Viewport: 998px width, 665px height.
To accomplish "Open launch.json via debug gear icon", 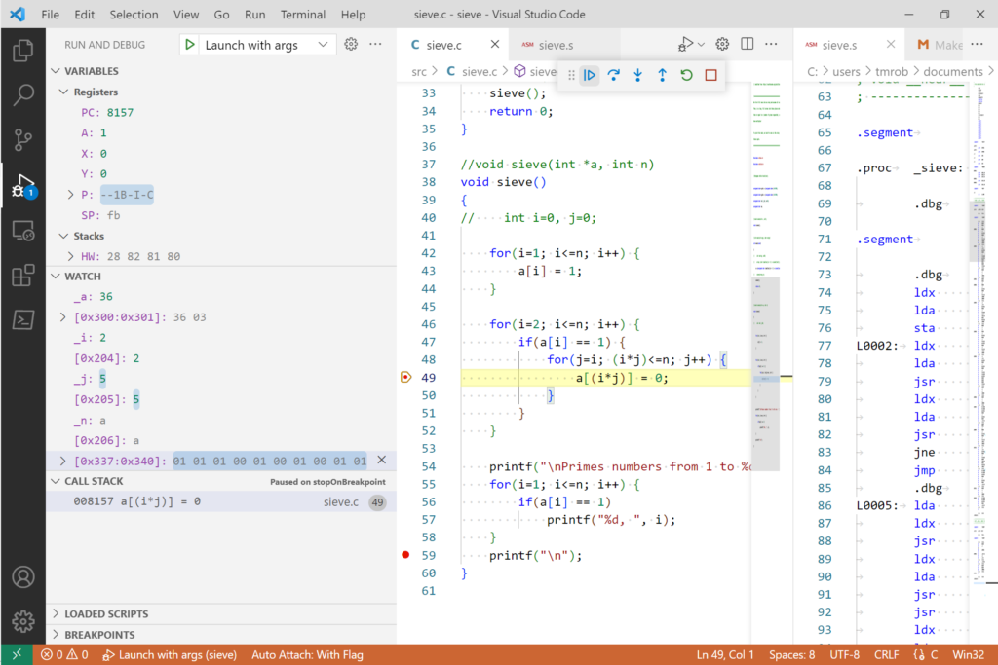I will (351, 44).
